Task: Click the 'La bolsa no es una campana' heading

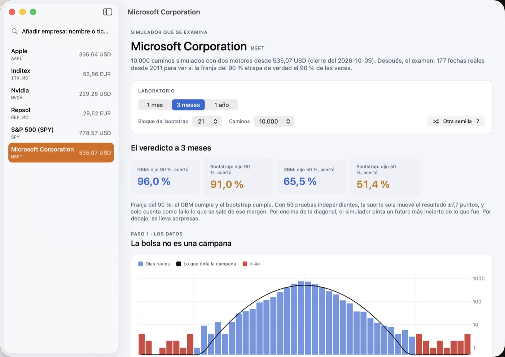Action: point(181,244)
